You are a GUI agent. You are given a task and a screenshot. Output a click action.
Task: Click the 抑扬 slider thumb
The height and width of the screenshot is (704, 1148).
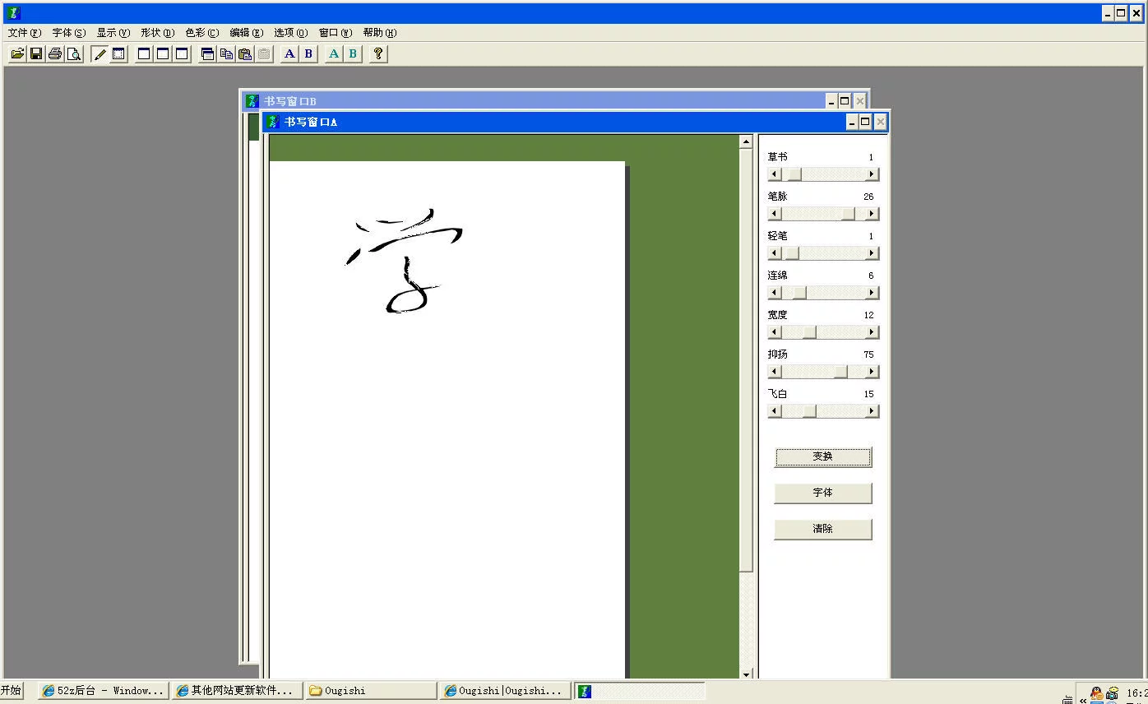coord(840,372)
